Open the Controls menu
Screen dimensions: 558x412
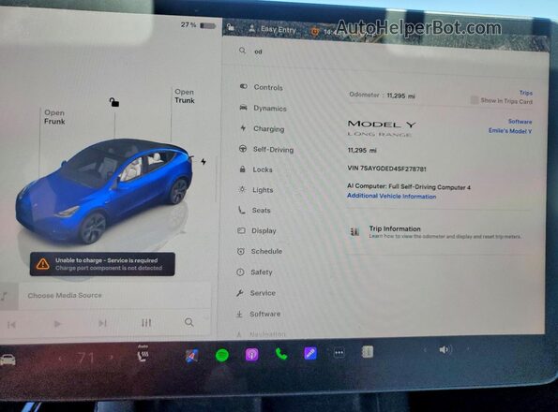click(x=262, y=87)
